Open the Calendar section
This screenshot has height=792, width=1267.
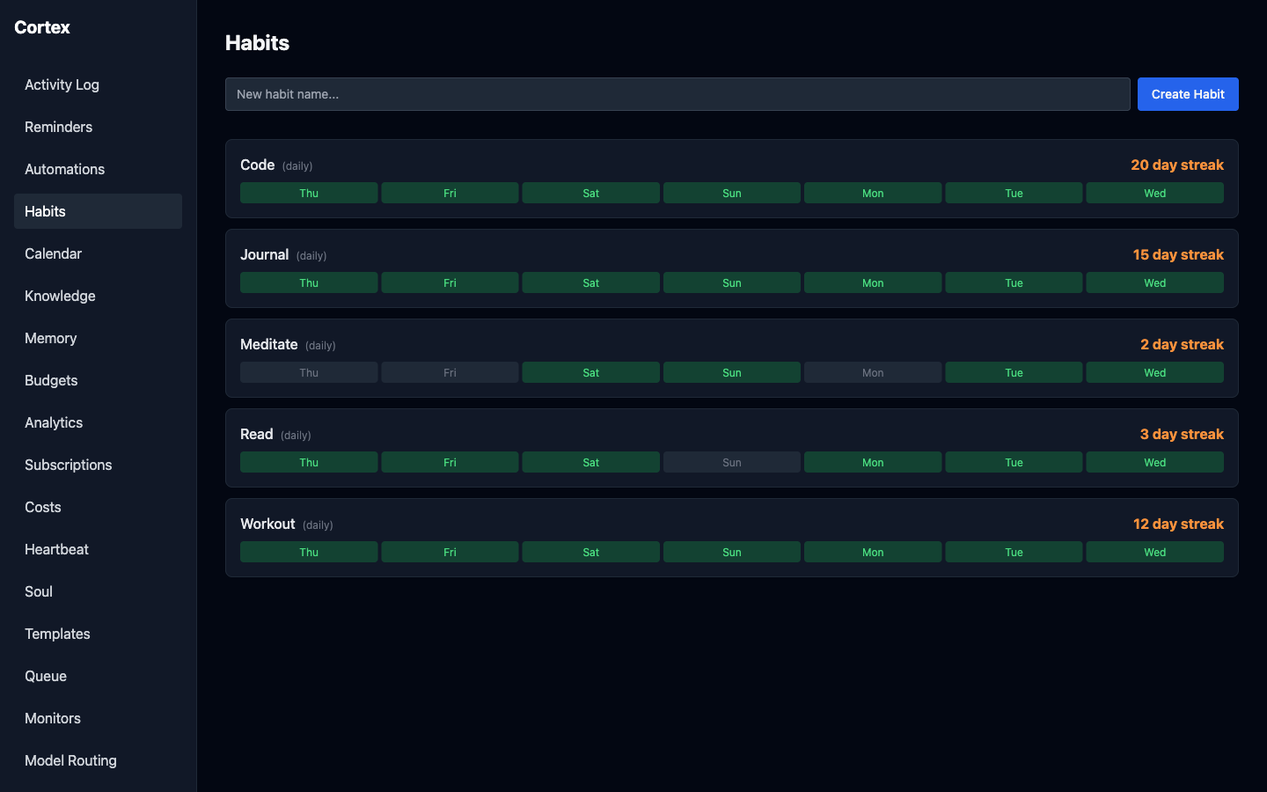[53, 253]
